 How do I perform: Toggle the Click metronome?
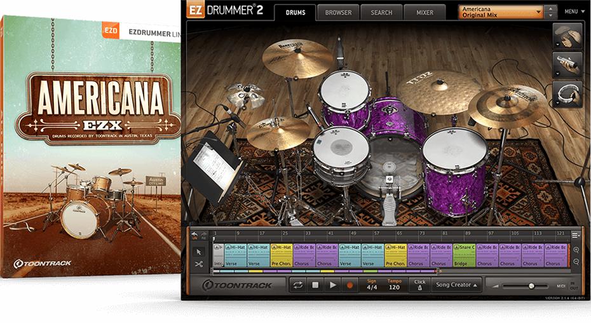point(419,285)
